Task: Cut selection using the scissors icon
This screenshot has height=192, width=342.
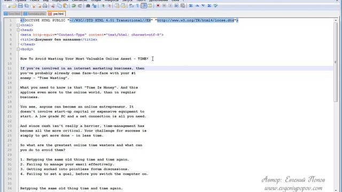Action: 53,6
